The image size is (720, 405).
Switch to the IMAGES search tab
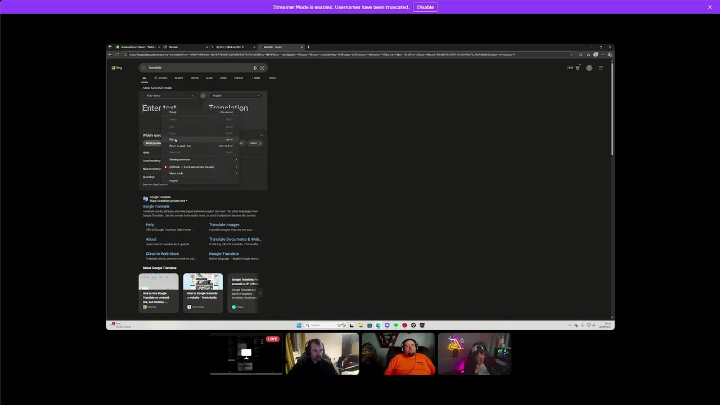click(x=179, y=78)
